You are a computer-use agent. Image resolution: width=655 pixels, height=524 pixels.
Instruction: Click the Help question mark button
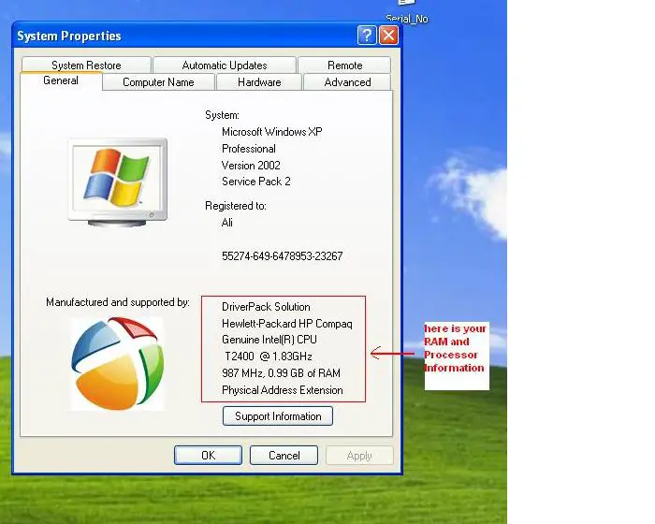point(367,36)
